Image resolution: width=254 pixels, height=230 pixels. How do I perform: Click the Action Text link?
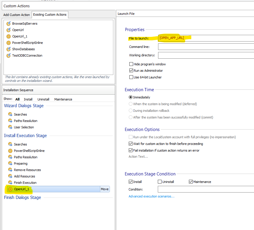click(x=138, y=157)
